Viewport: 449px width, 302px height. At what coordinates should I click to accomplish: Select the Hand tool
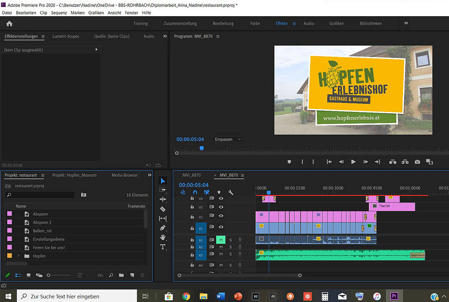pos(163,237)
